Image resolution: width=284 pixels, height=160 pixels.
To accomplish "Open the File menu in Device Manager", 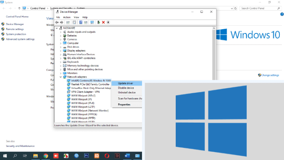I will tap(58, 17).
